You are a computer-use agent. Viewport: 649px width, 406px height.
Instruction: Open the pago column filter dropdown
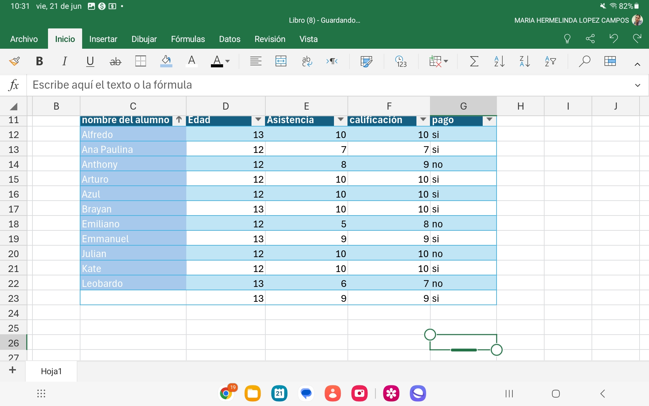point(489,119)
